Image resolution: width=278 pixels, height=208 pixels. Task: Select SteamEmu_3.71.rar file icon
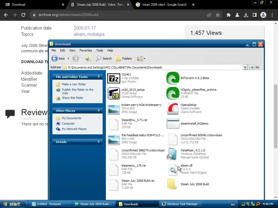(x=114, y=124)
